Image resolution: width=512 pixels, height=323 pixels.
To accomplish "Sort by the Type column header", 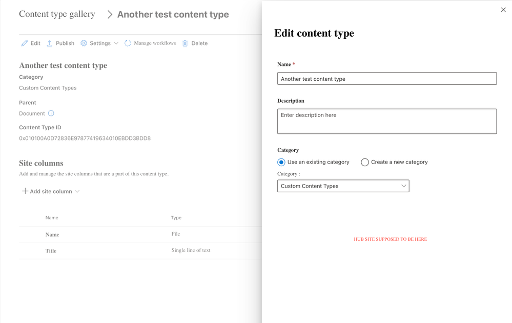I will pos(176,218).
